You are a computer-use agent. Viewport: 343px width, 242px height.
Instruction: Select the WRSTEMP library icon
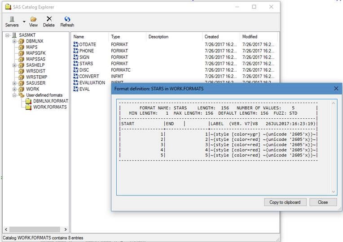(22, 77)
